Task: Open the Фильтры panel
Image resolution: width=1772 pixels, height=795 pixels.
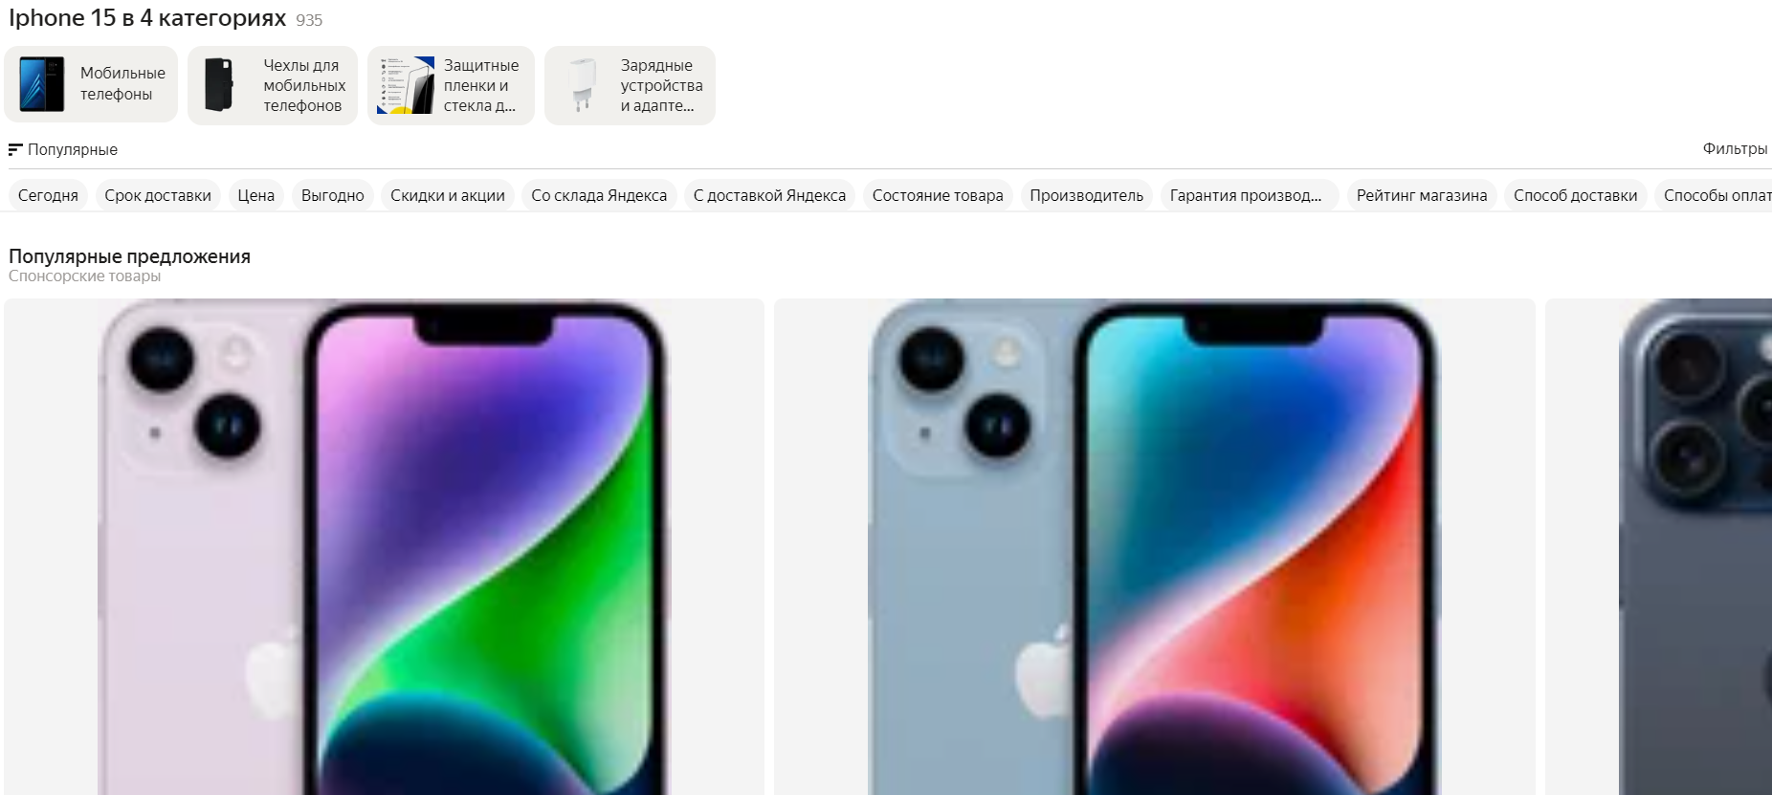Action: click(1735, 148)
